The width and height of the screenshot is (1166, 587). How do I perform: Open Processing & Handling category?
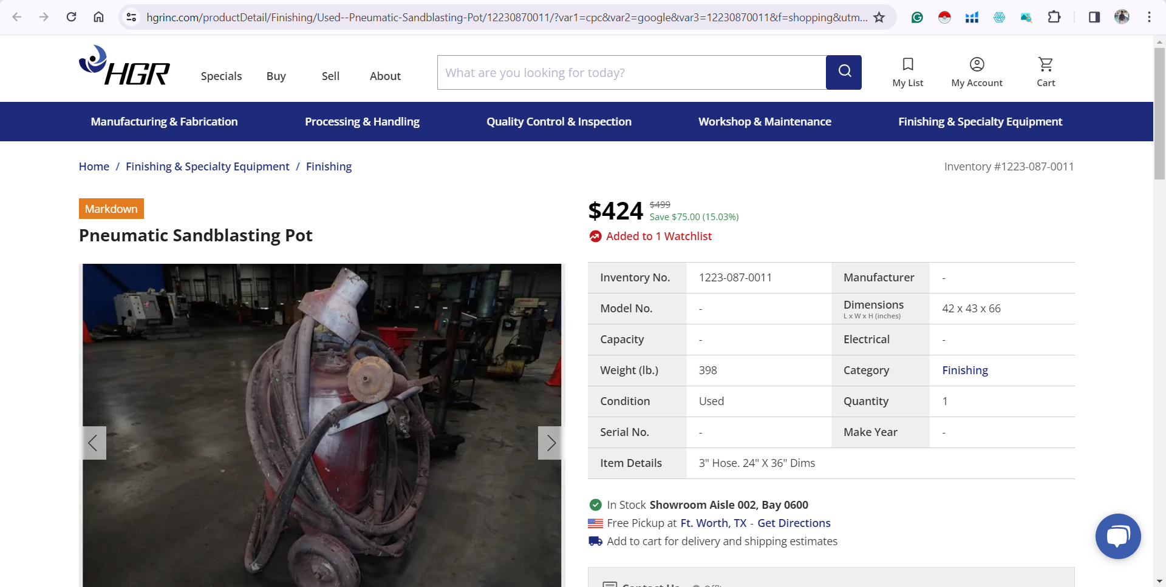(362, 121)
